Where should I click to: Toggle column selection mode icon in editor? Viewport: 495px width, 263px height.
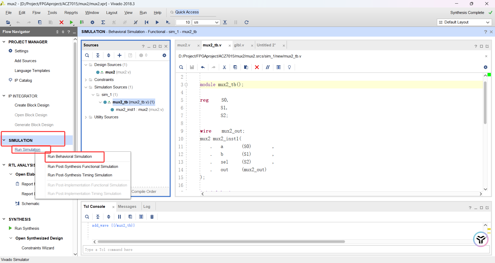(x=278, y=67)
